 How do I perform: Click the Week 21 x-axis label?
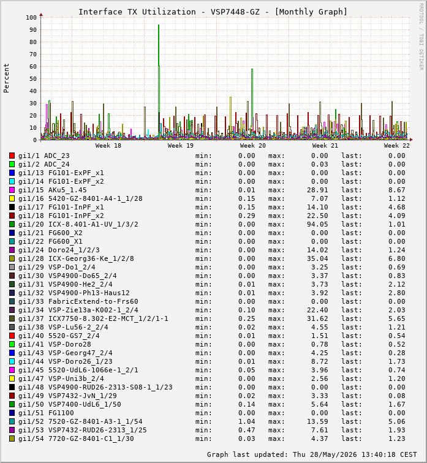(325, 145)
